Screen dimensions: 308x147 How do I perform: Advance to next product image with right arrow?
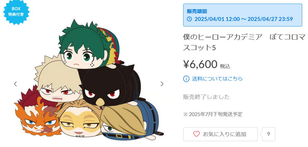[162, 84]
